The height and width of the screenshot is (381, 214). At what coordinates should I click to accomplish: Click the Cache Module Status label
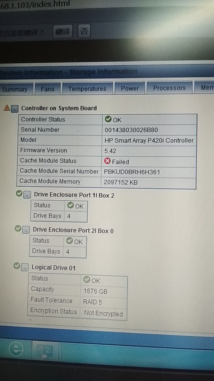48,161
